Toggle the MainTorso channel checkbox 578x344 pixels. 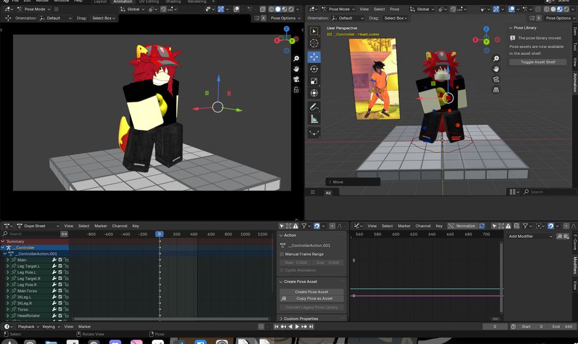[x=60, y=291]
